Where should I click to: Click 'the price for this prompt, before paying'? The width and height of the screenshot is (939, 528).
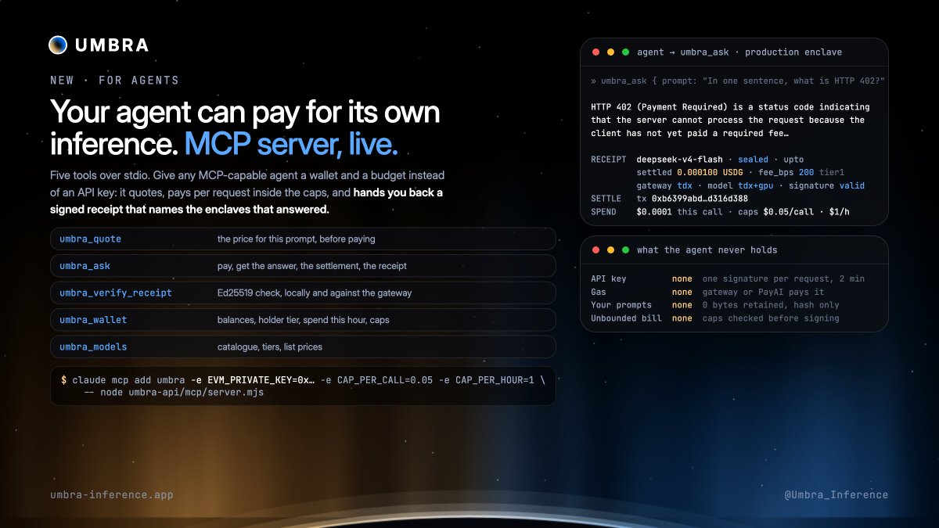pyautogui.click(x=296, y=239)
